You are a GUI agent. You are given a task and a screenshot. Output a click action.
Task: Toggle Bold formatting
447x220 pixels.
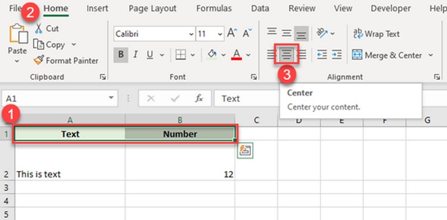tap(121, 54)
